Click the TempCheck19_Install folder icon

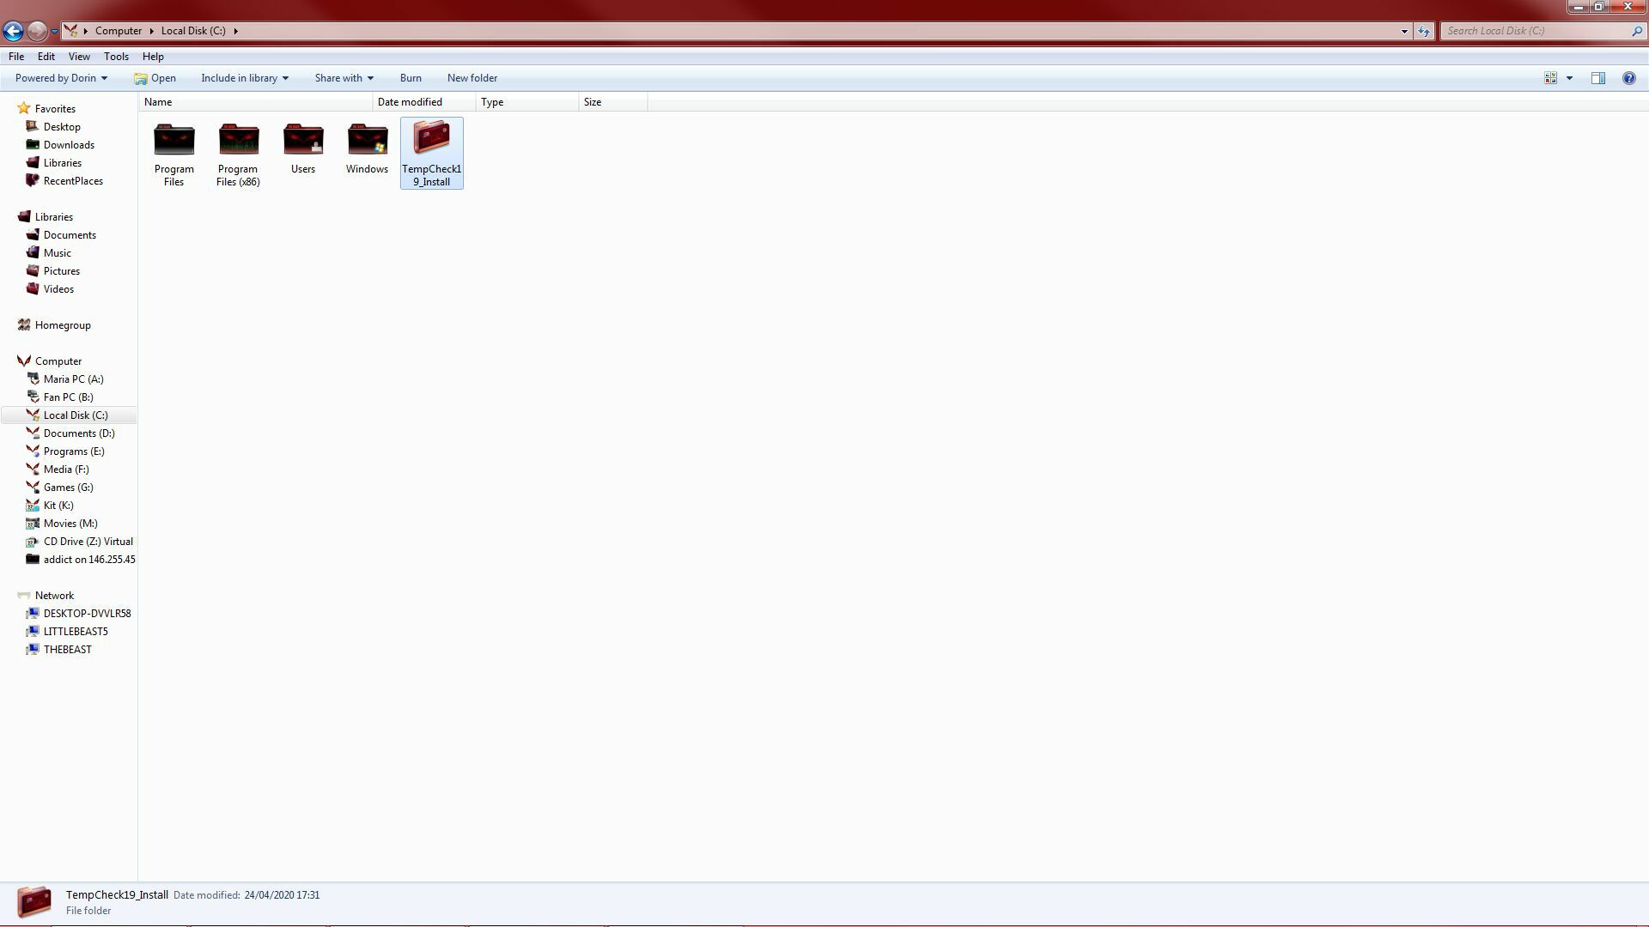tap(431, 139)
